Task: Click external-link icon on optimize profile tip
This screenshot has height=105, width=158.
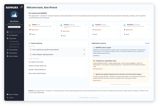Action: [x=84, y=49]
